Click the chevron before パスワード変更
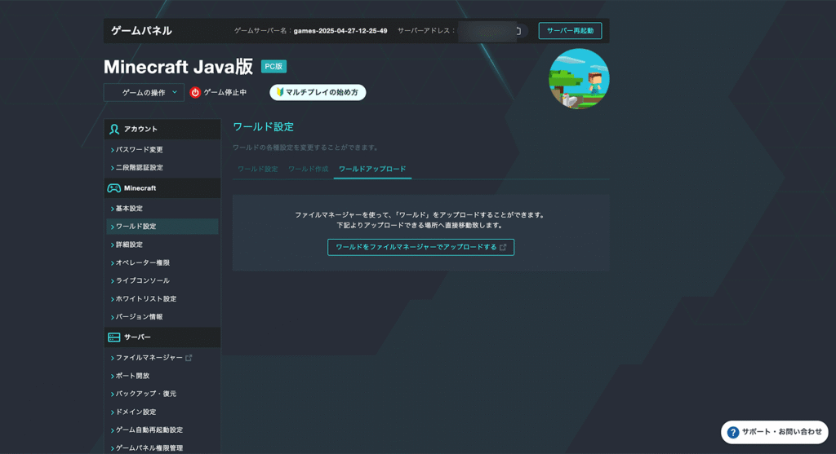Image resolution: width=836 pixels, height=454 pixels. coord(113,150)
